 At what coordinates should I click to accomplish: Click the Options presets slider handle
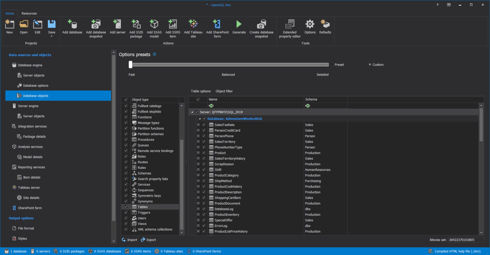click(x=131, y=64)
